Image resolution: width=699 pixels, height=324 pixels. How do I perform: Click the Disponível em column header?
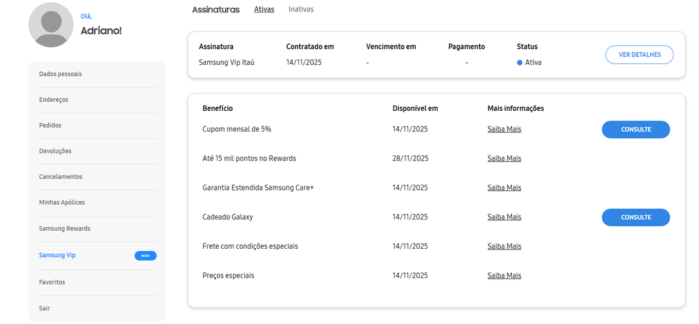point(415,109)
